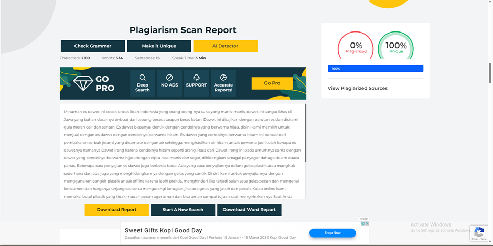Image resolution: width=493 pixels, height=246 pixels.
Task: Open the Make it Unique tool
Action: click(159, 46)
